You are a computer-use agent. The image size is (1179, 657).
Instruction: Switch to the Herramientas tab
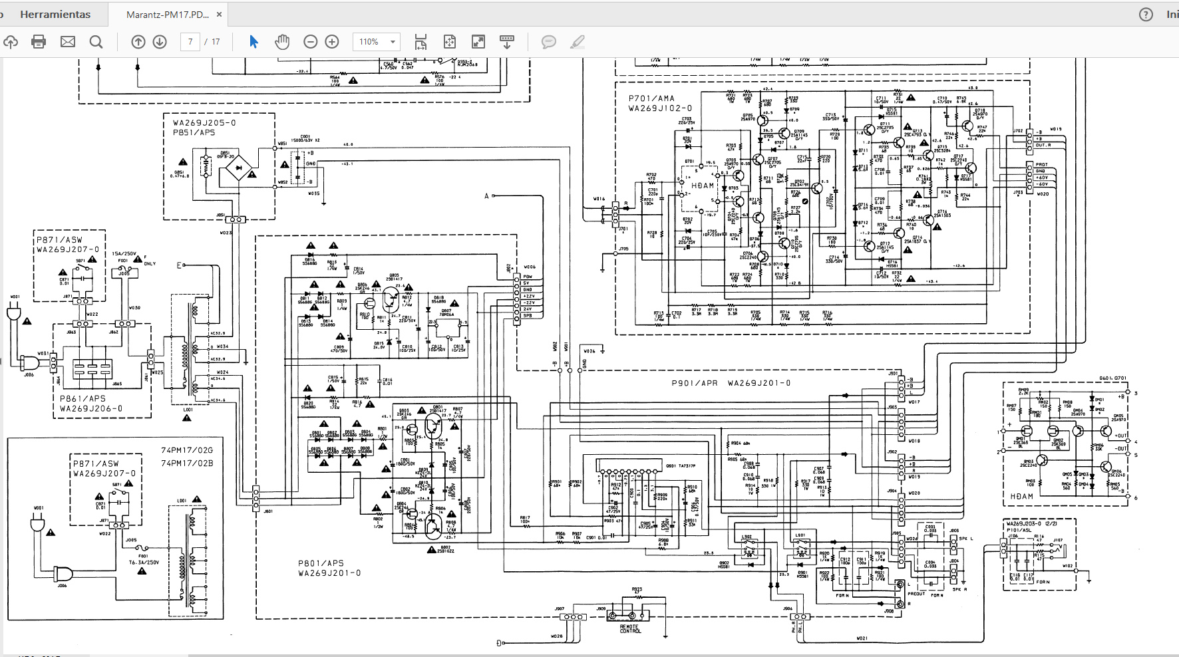[55, 14]
